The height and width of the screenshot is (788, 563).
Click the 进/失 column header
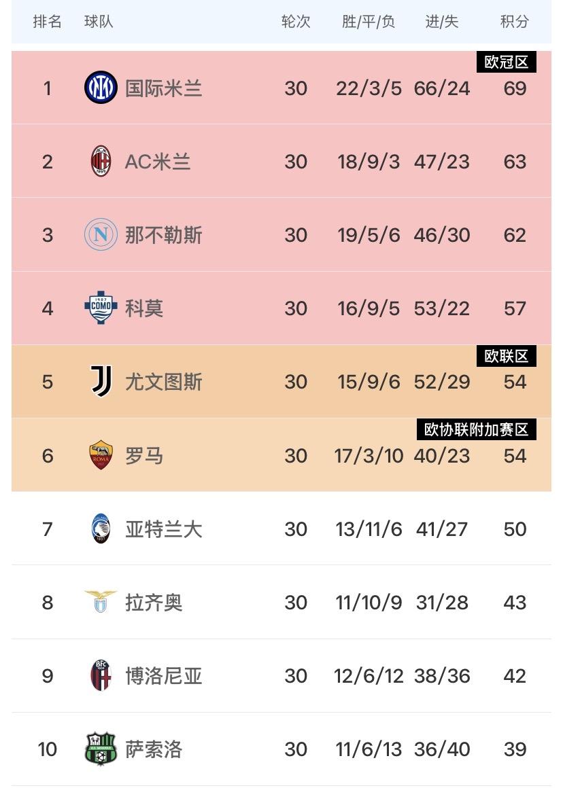[442, 22]
